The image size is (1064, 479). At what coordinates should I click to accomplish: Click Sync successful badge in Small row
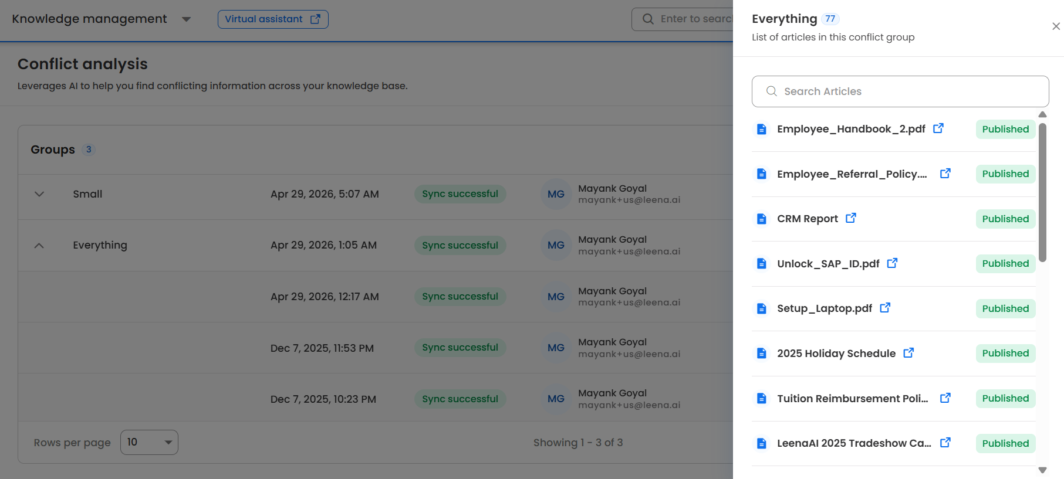(x=460, y=194)
